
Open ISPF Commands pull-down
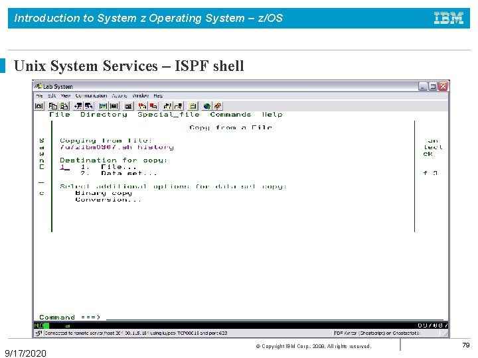[230, 115]
